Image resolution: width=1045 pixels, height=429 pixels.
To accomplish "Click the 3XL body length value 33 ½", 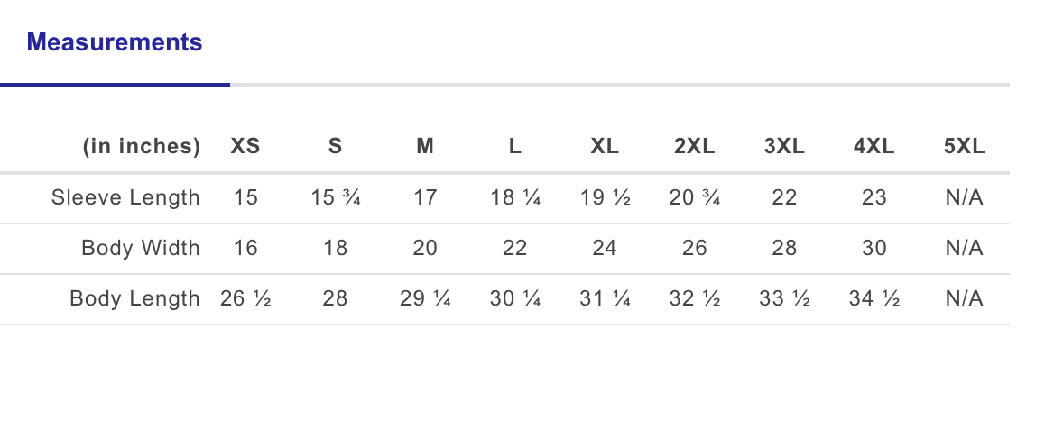I will point(784,298).
